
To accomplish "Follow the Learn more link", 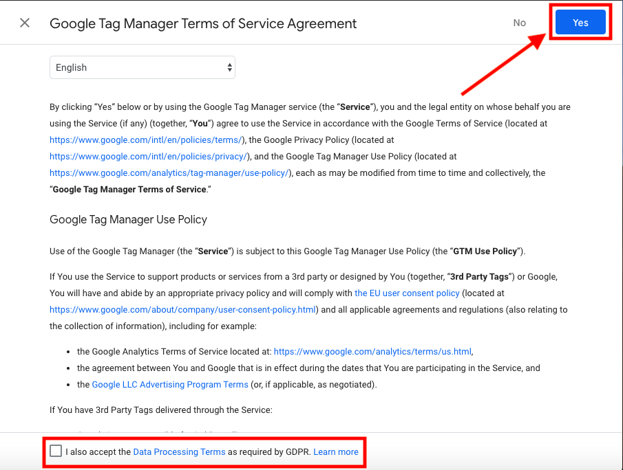I will tap(336, 451).
